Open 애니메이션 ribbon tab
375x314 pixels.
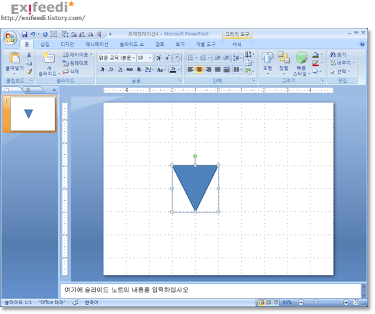97,44
